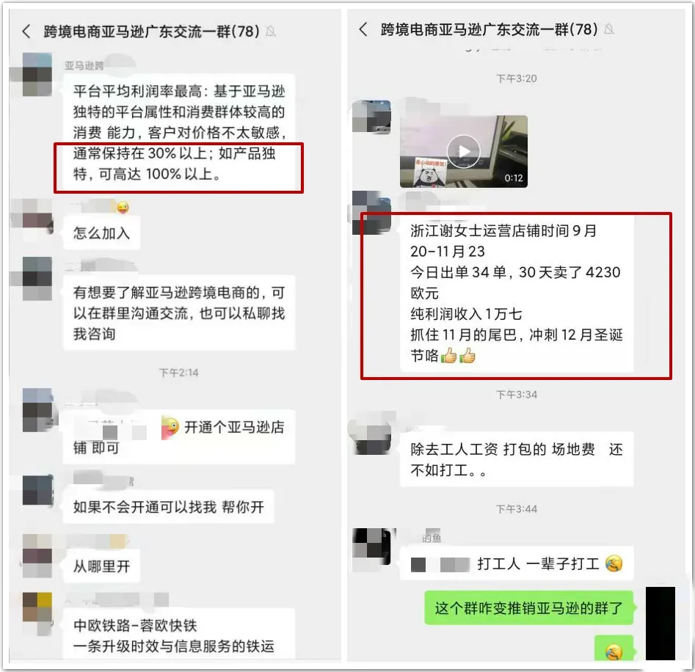
Task: Open avatar next to 怎么加入 message
Action: click(x=37, y=216)
